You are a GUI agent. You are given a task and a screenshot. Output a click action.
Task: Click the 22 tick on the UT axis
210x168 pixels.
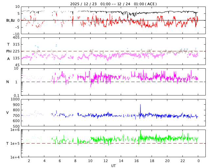[x=183, y=161]
